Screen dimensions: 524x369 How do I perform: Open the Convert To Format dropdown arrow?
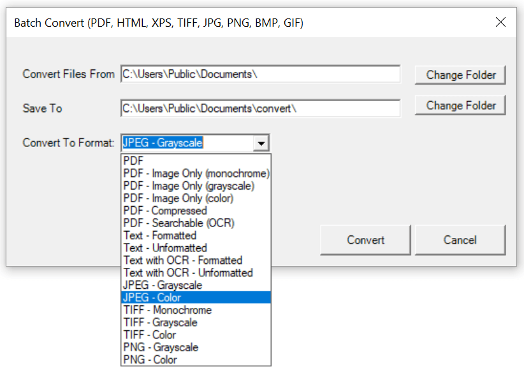click(261, 143)
